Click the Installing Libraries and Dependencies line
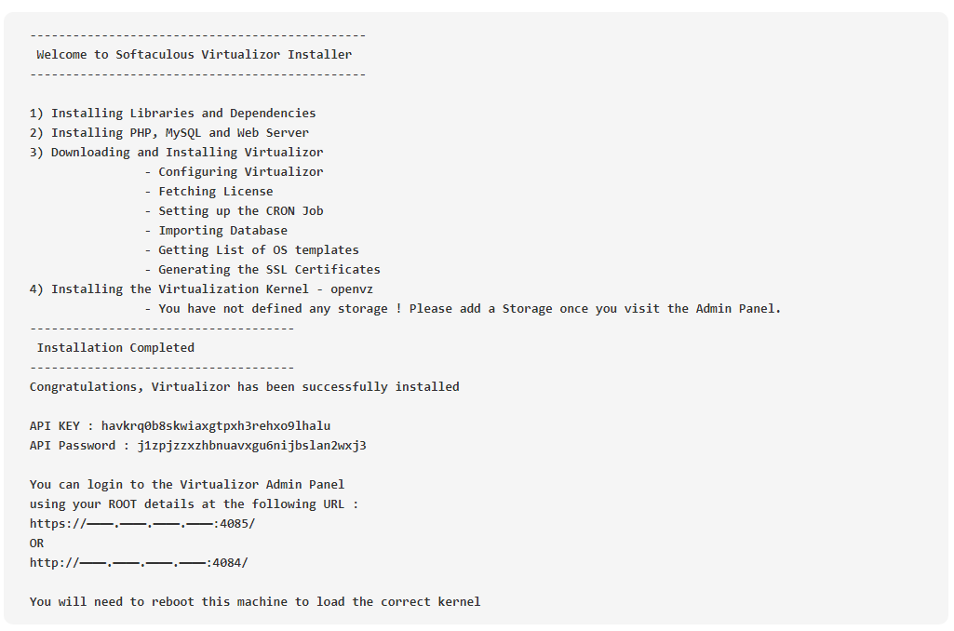The width and height of the screenshot is (954, 631). click(x=173, y=114)
